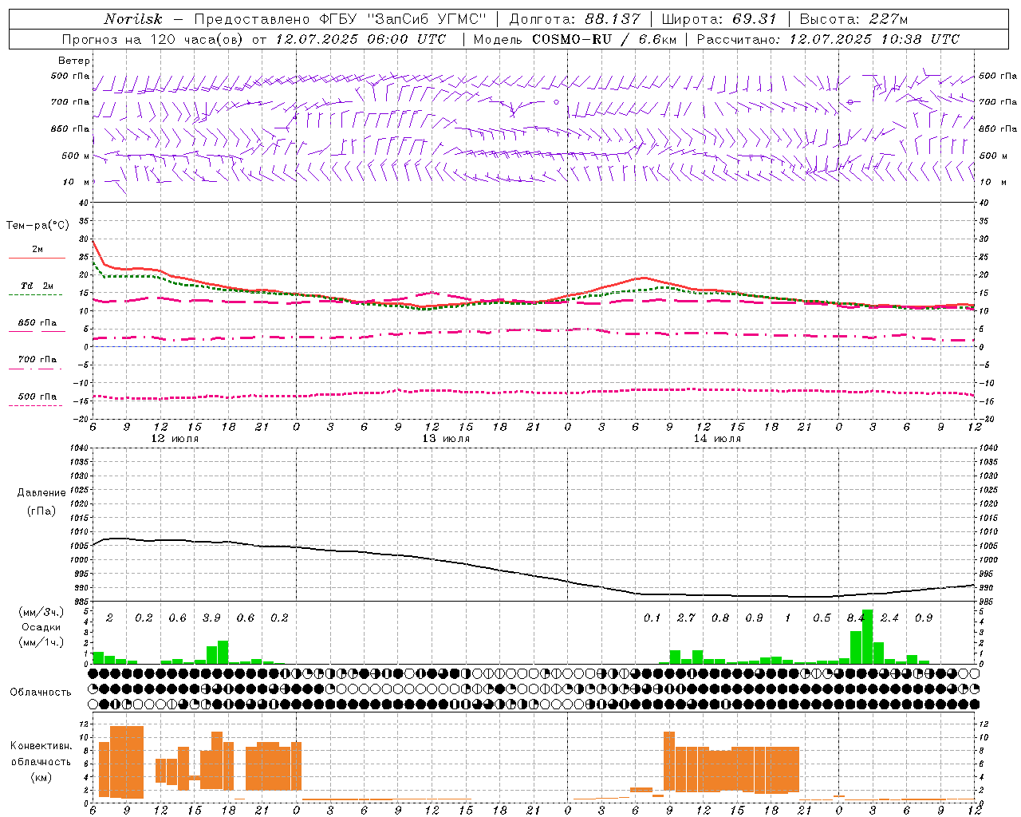This screenshot has width=1021, height=817.
Task: Click the "Высота: 227м" header text
Action: [x=853, y=19]
